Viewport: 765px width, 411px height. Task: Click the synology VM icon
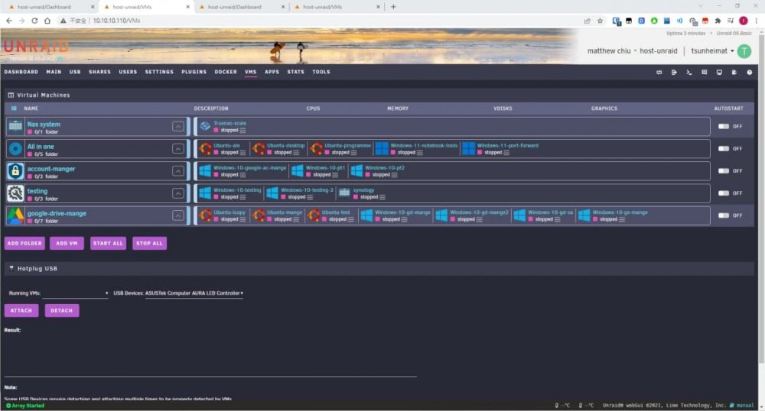point(344,193)
